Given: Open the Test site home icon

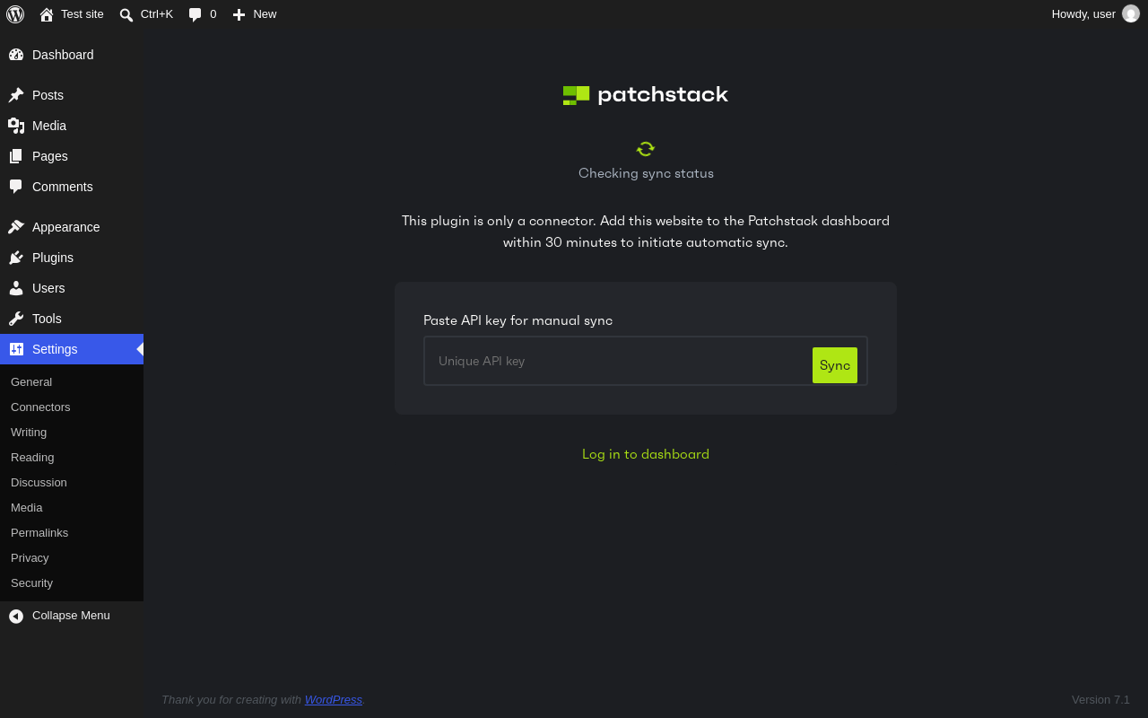Looking at the screenshot, I should click(47, 14).
